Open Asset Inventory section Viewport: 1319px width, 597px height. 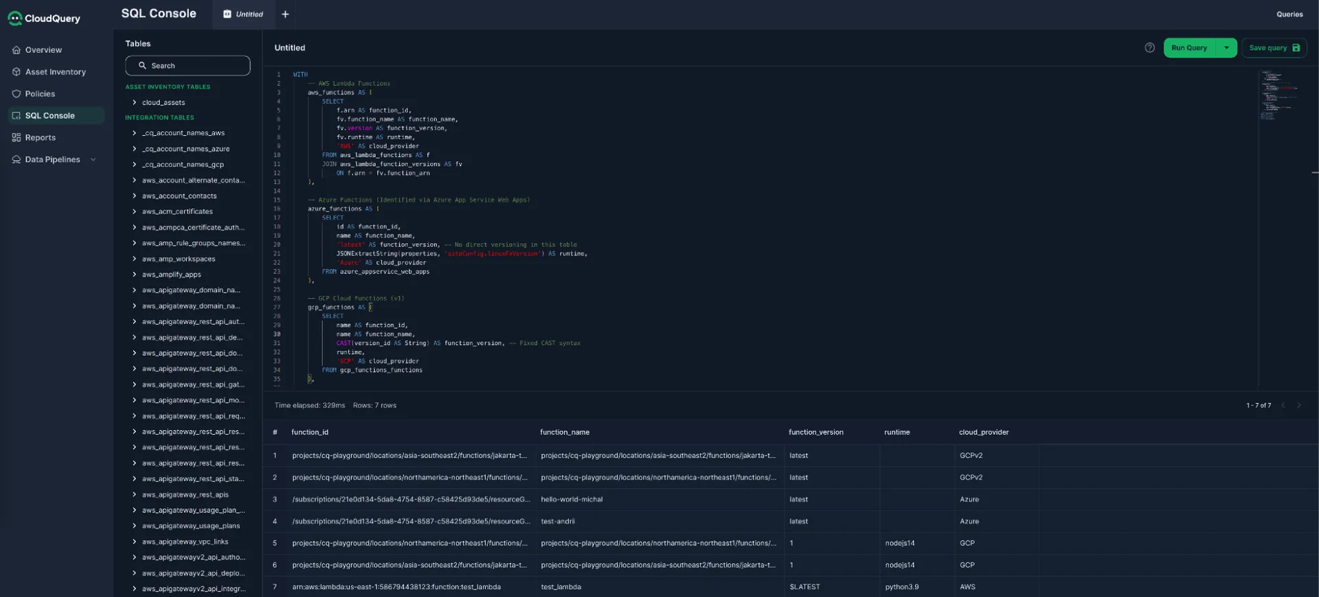coord(55,72)
